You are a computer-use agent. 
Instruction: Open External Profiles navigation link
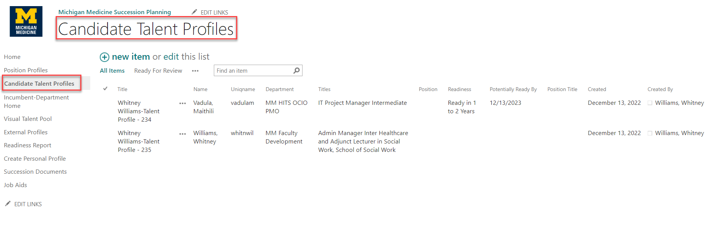[26, 132]
